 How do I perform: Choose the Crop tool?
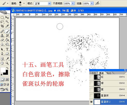point(2,26)
